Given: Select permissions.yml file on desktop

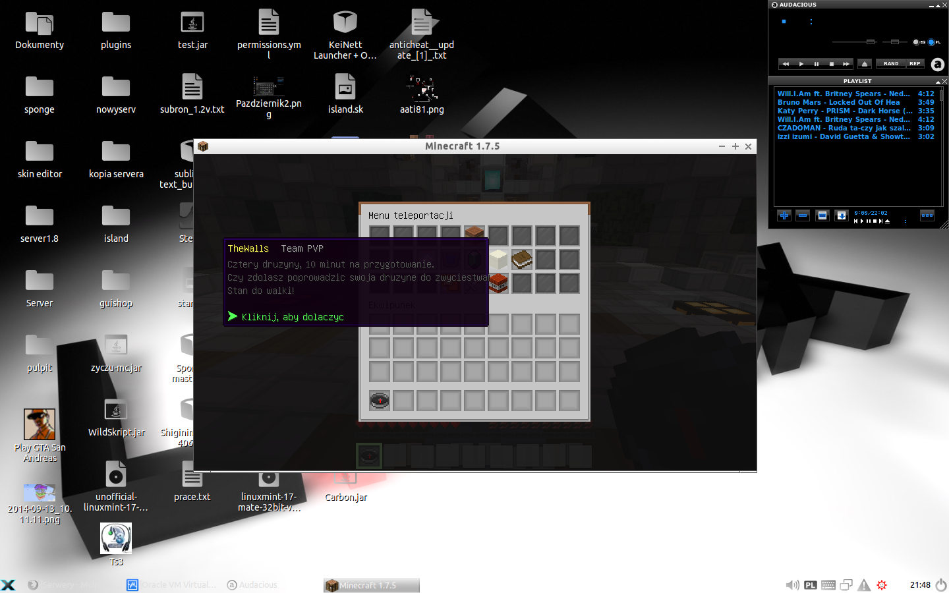Looking at the screenshot, I should (x=269, y=34).
